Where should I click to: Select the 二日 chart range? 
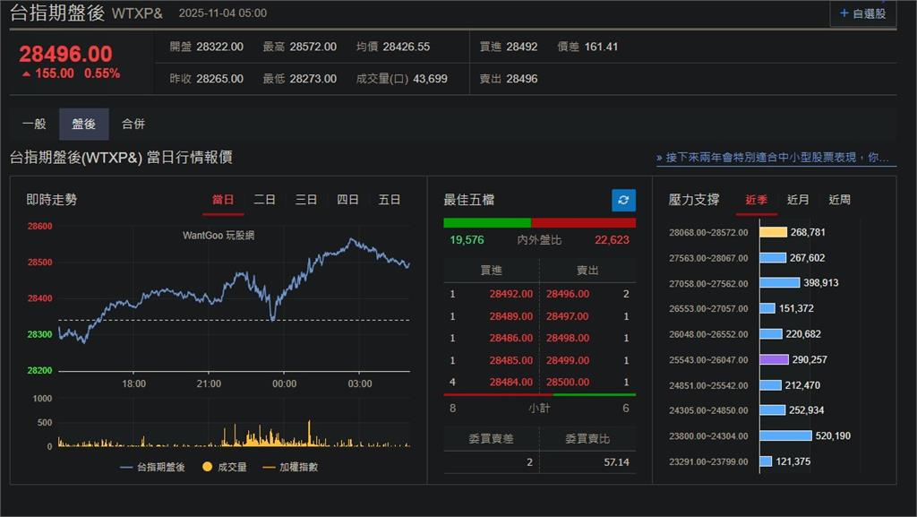point(264,200)
